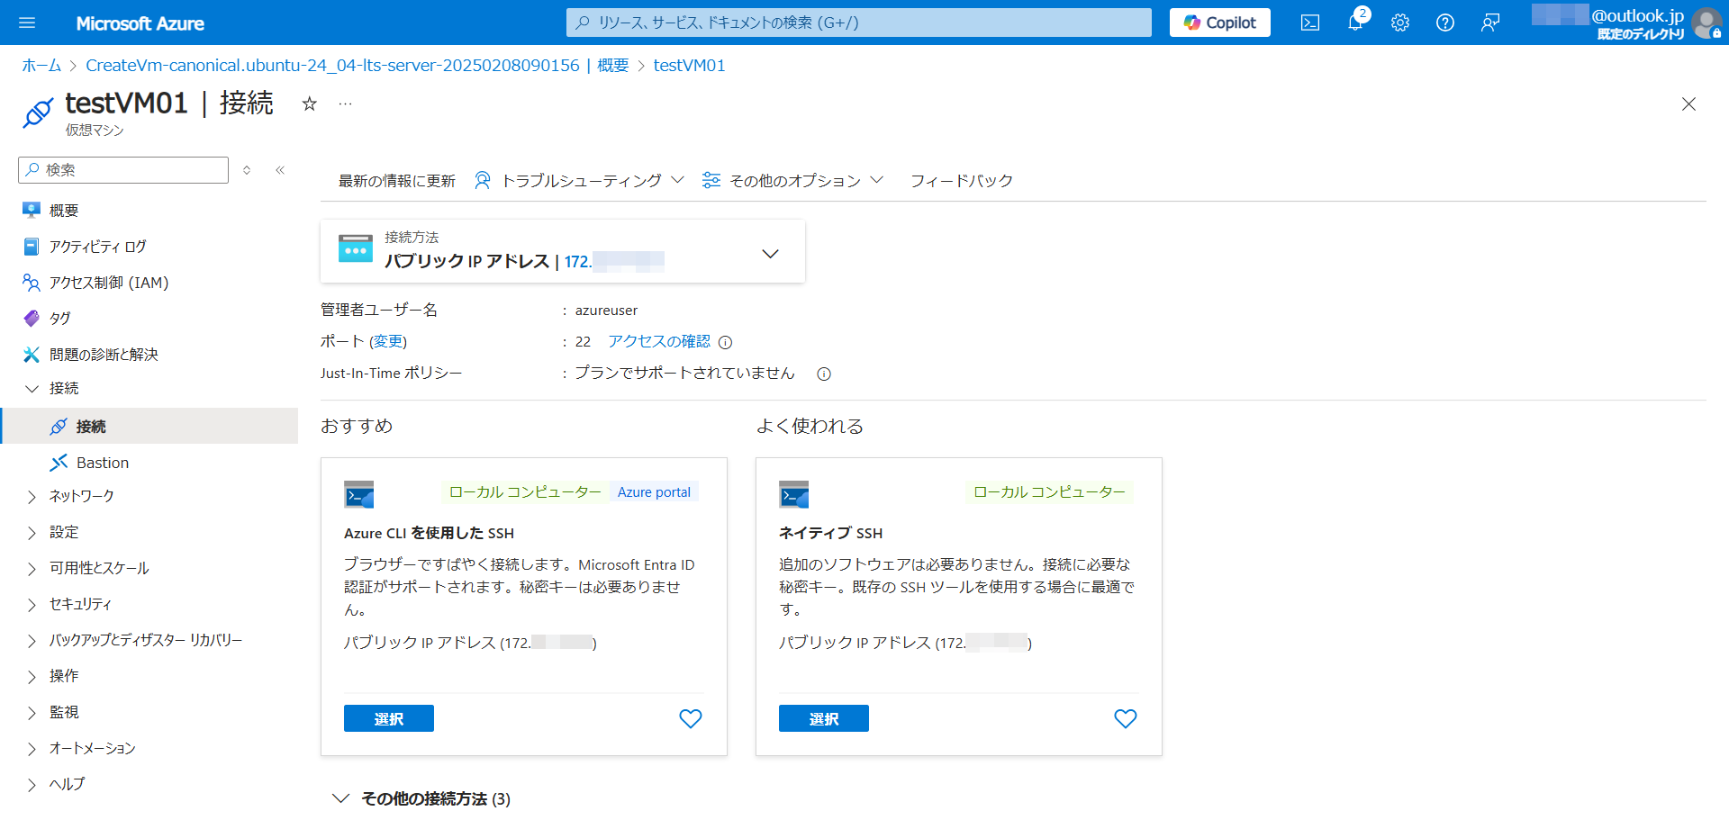Select Bastion in the sidebar menu

[102, 463]
